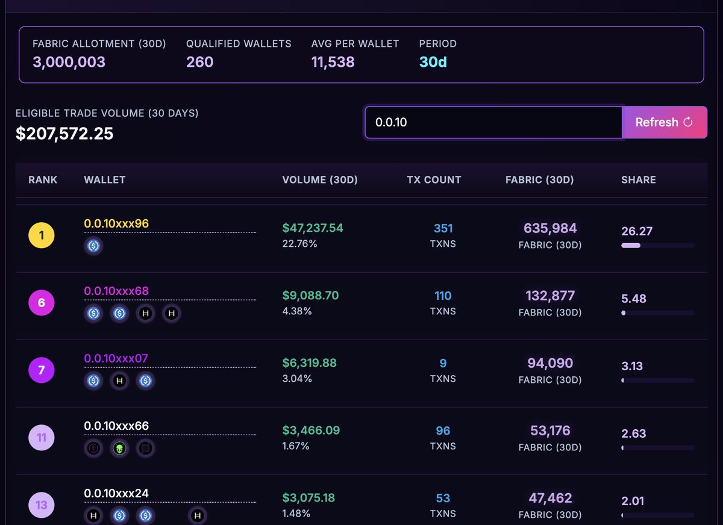This screenshot has height=525, width=723.
Task: Open wallet link 0.0.10xxx24
Action: click(x=116, y=493)
